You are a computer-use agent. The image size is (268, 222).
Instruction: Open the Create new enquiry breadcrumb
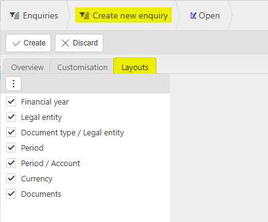click(130, 15)
